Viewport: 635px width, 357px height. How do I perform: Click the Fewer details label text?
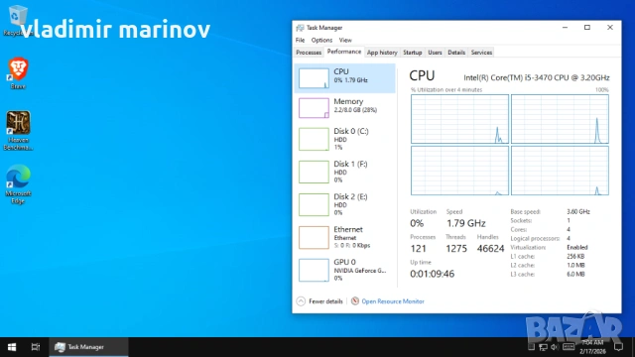click(x=325, y=301)
